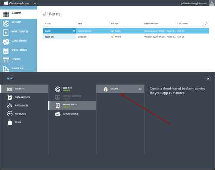
Task: Sort by the TYPE column header
Action: pos(80,24)
